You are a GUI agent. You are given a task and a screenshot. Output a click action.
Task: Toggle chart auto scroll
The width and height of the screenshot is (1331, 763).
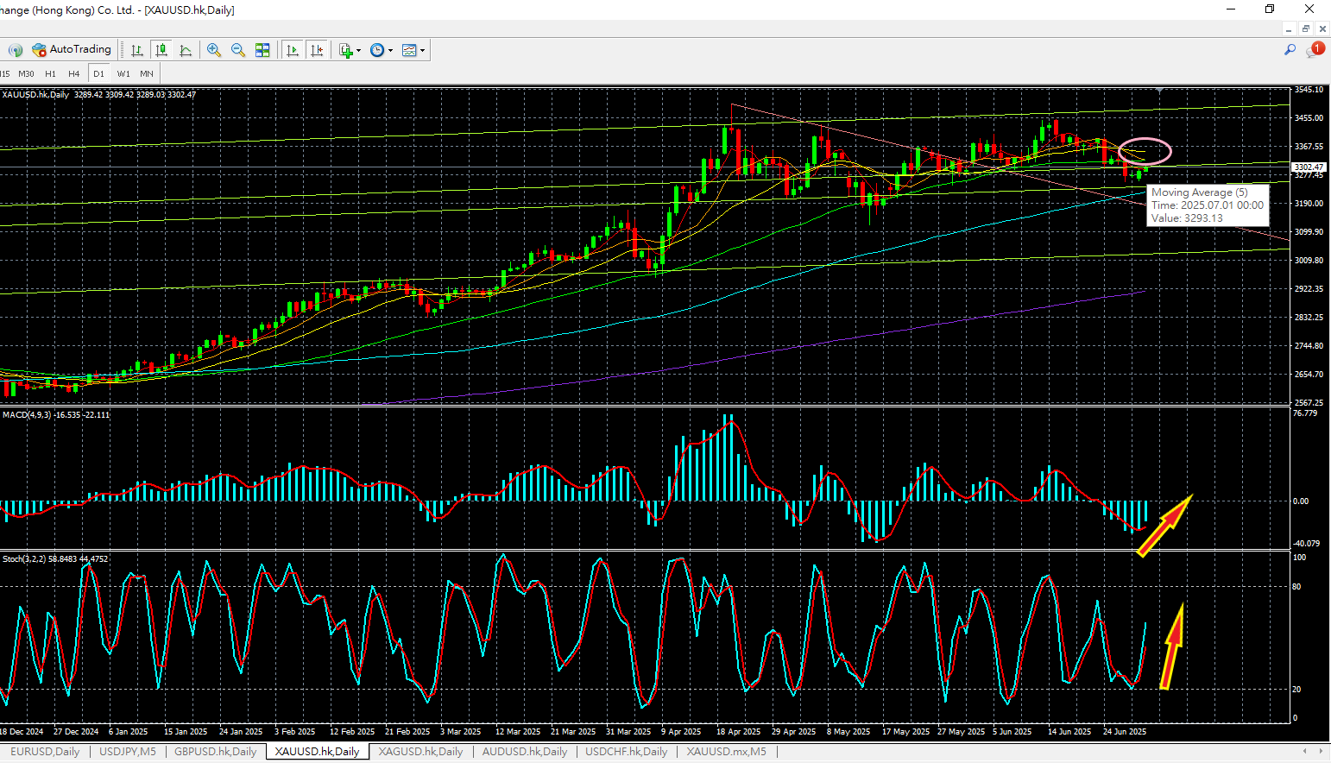click(x=293, y=50)
